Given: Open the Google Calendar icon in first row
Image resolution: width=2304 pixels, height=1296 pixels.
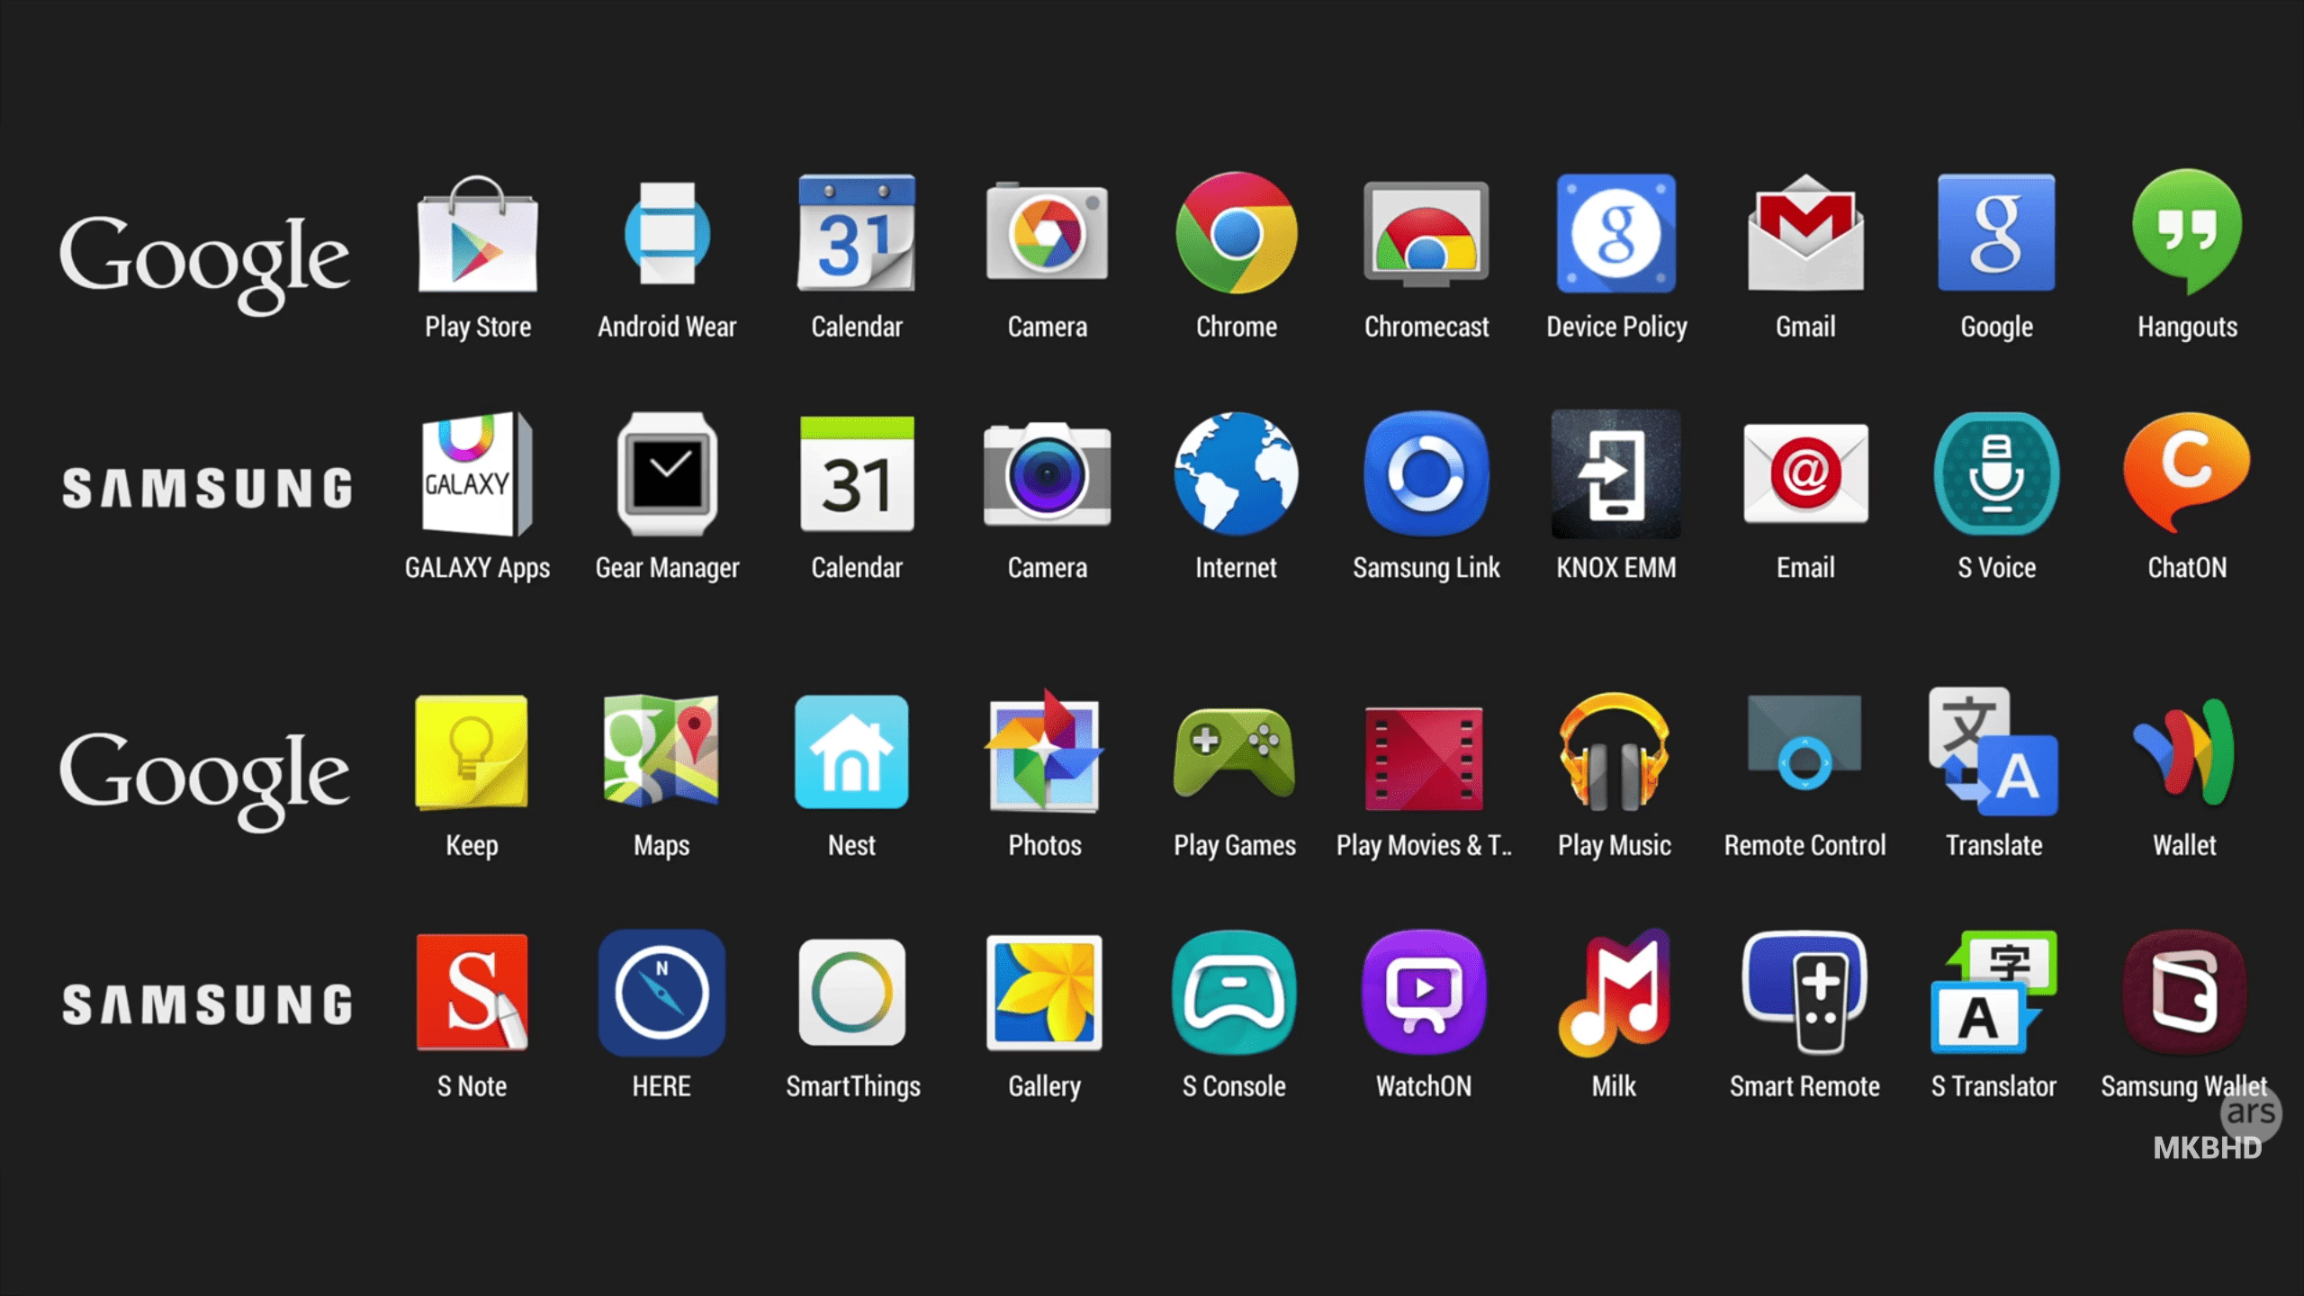Looking at the screenshot, I should coord(857,233).
